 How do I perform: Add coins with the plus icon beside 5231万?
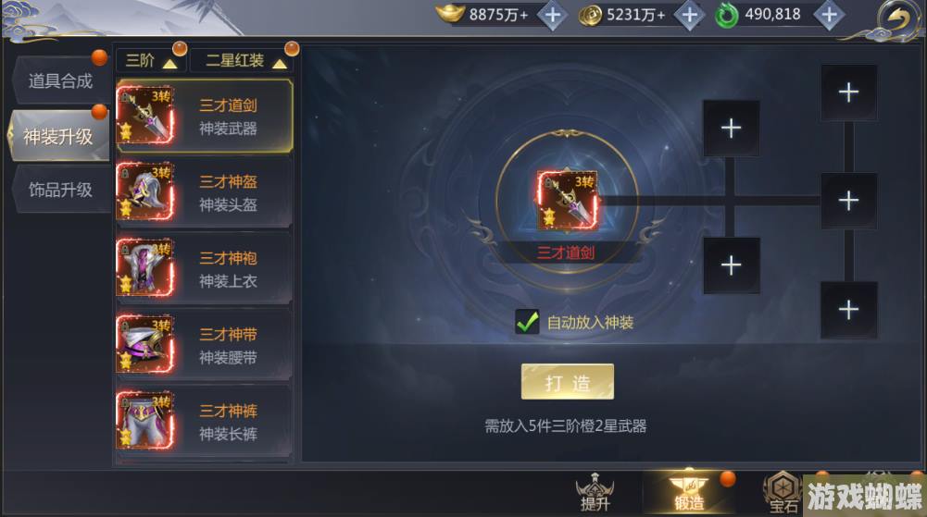689,15
